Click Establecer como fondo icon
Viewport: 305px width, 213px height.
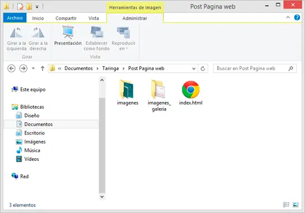coord(97,32)
